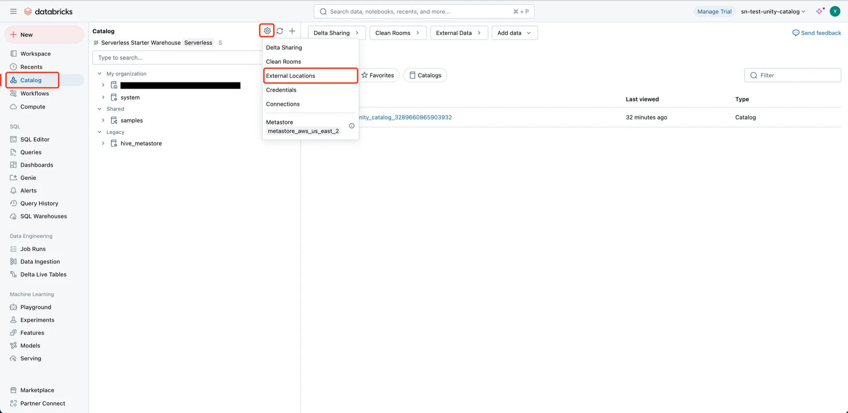Image resolution: width=848 pixels, height=413 pixels.
Task: Click the Delta Sharing toolbar button
Action: pos(337,33)
